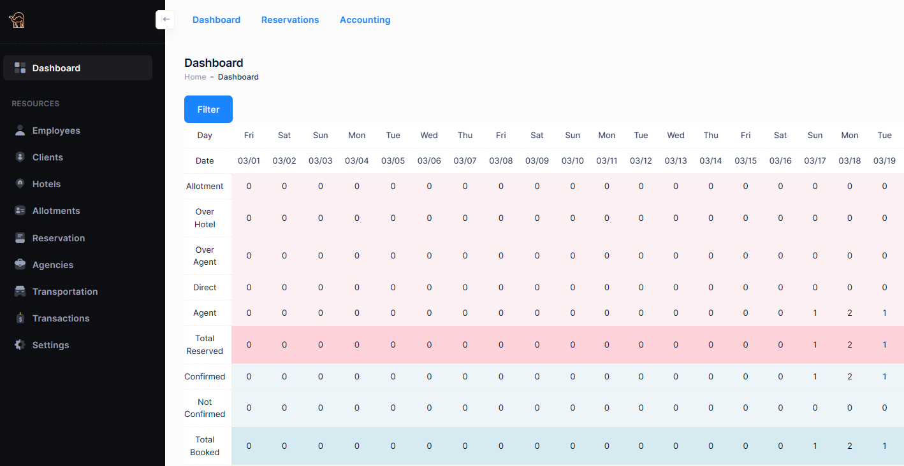904x466 pixels.
Task: Open the Filter options button
Action: (x=208, y=109)
